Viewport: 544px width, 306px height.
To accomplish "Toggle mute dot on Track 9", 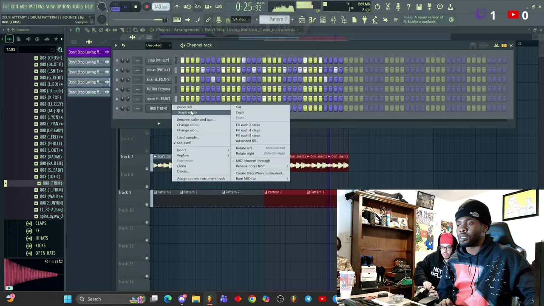I will pyautogui.click(x=147, y=204).
